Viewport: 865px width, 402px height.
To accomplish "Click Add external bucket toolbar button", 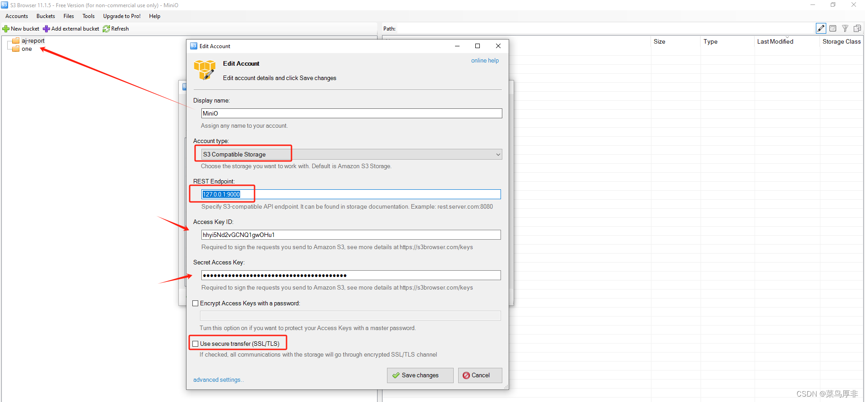I will [71, 29].
